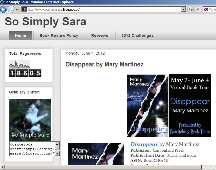The width and height of the screenshot is (216, 170).
Task: Open the 2012 Challenges tab
Action: [x=137, y=35]
